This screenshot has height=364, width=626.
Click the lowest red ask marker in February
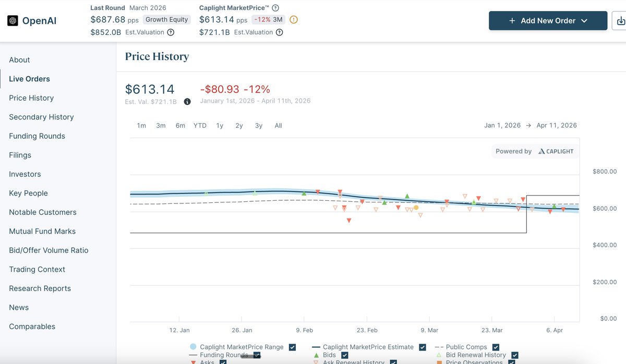(349, 221)
